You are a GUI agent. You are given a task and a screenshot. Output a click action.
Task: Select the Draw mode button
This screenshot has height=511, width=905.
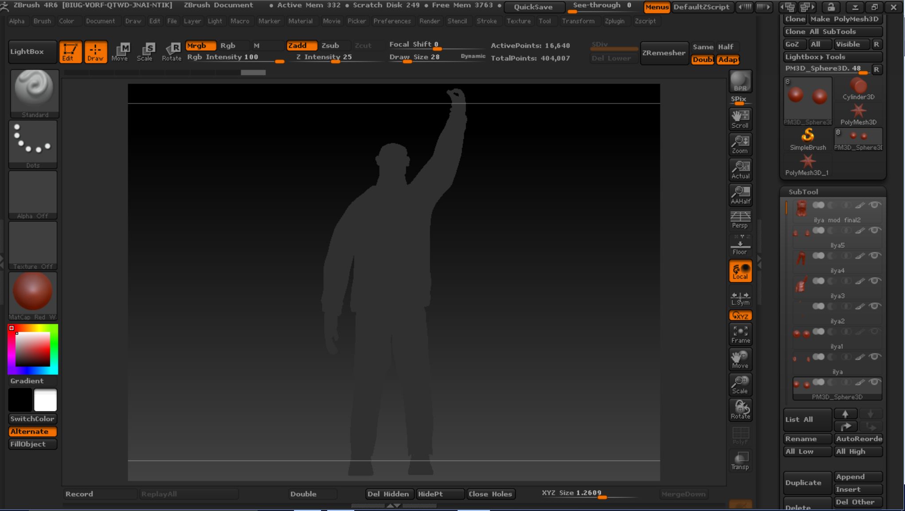pyautogui.click(x=95, y=52)
